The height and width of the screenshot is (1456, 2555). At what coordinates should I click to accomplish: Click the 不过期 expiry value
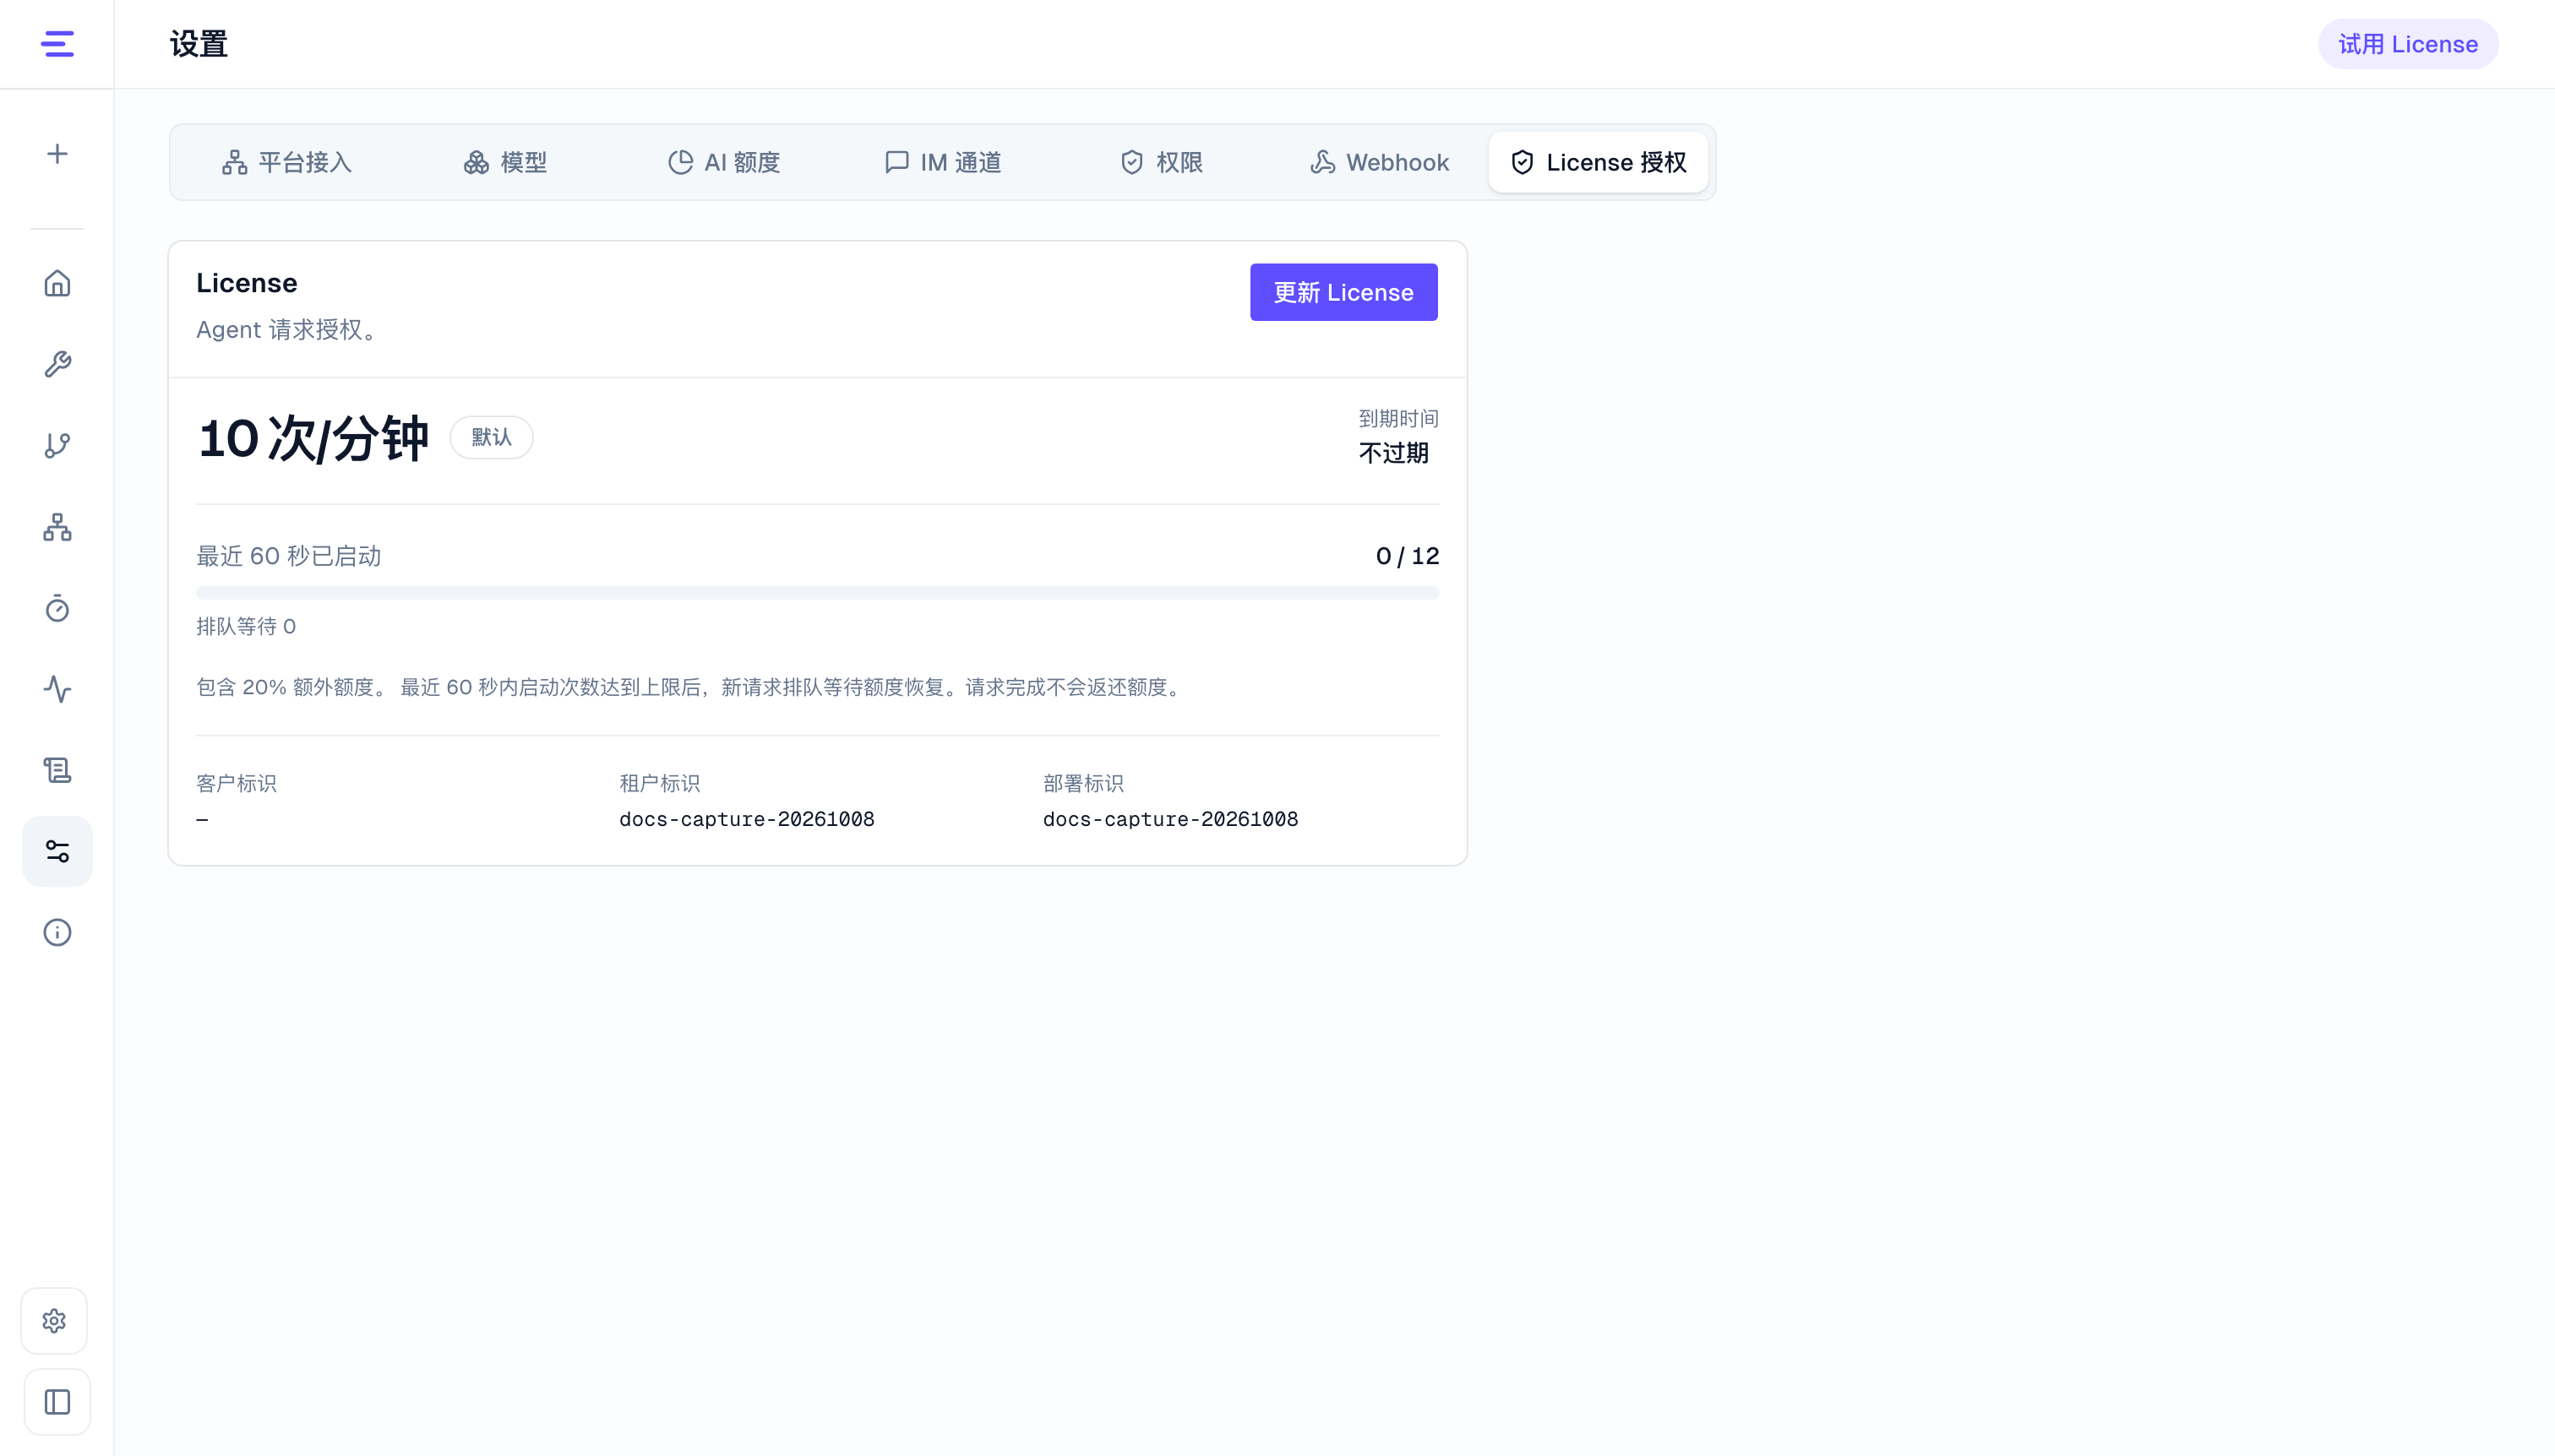tap(1393, 453)
